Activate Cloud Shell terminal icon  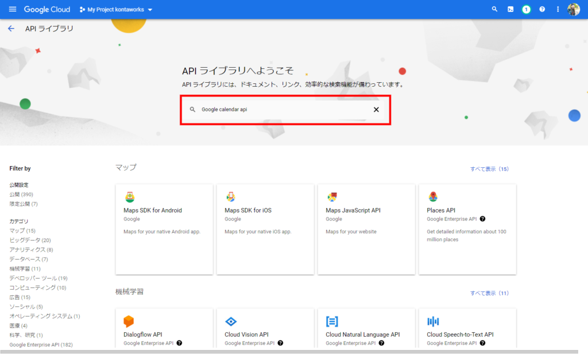pos(510,9)
